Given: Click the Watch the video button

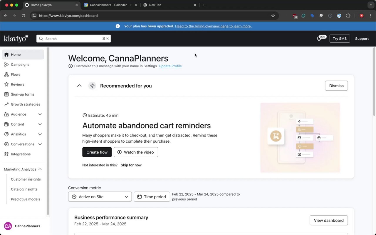Looking at the screenshot, I should (x=136, y=152).
